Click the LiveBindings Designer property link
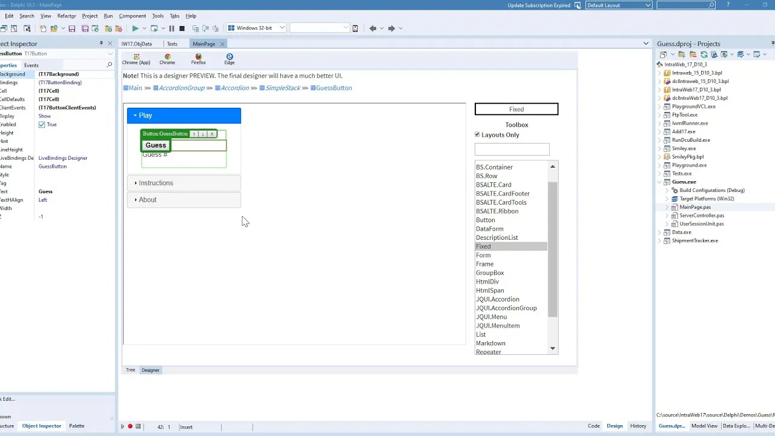Screen dimensions: 775x436 coord(63,158)
